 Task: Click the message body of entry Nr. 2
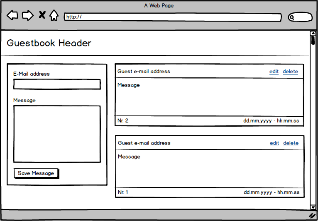[209, 97]
